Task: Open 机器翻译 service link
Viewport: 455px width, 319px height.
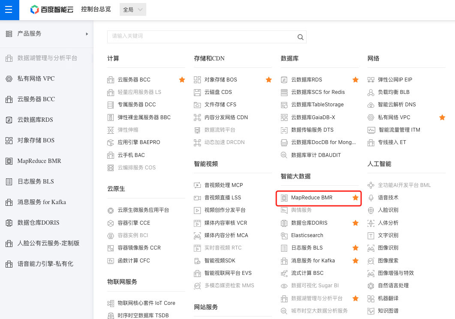Action: (388, 298)
